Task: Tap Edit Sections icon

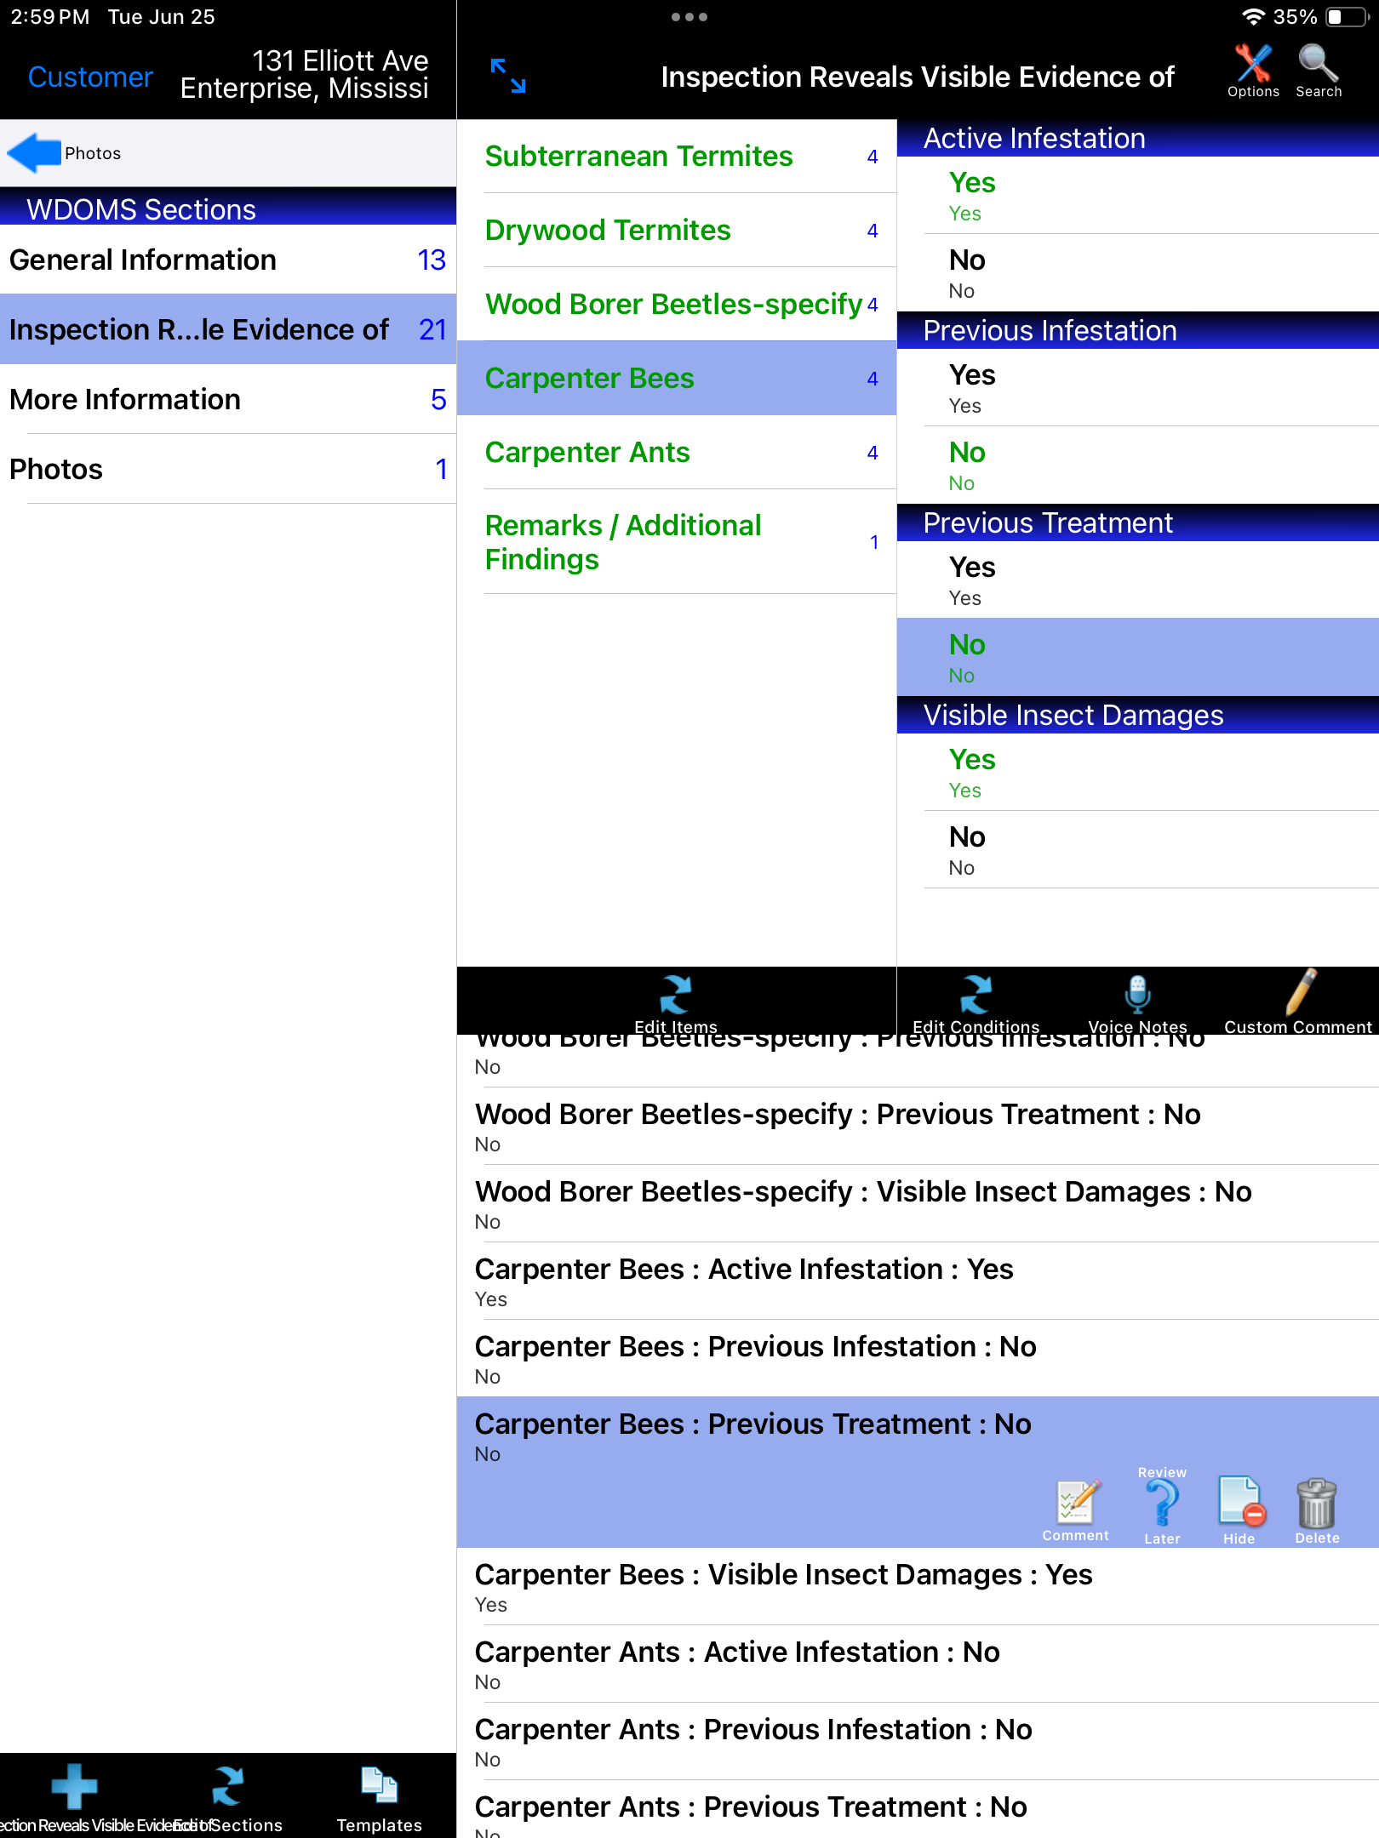Action: point(228,1797)
